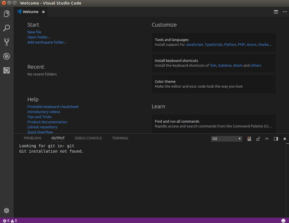289x223 pixels.
Task: Install Vim keyboard shortcuts link
Action: (x=213, y=66)
